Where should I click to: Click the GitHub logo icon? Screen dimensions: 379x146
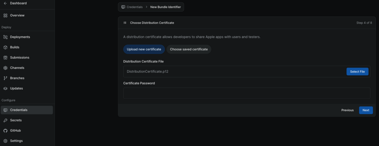coord(5,131)
